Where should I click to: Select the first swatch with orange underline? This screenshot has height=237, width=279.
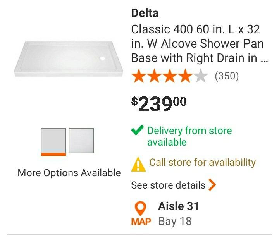(x=53, y=142)
